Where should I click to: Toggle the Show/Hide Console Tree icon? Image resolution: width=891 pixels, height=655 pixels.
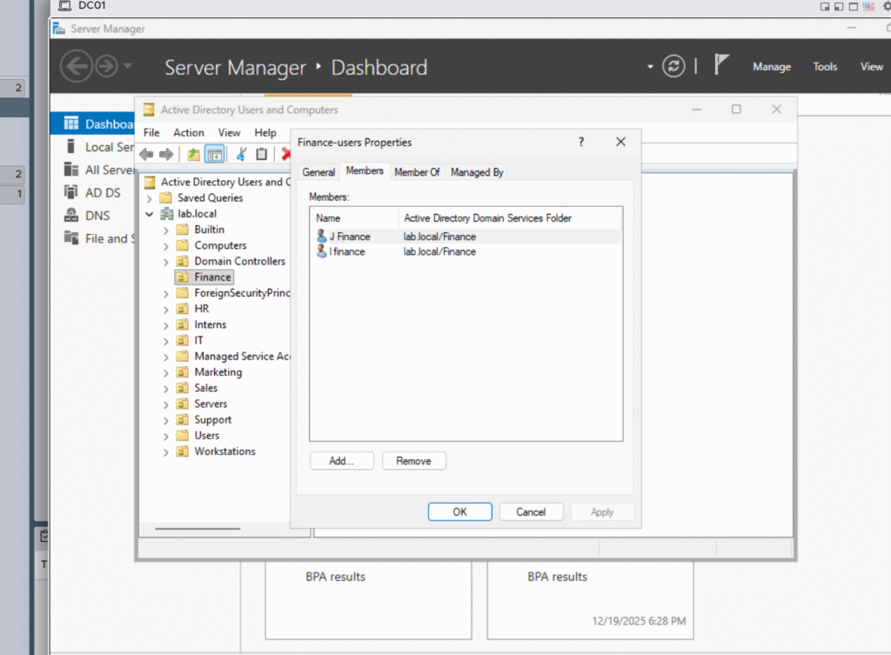(214, 154)
